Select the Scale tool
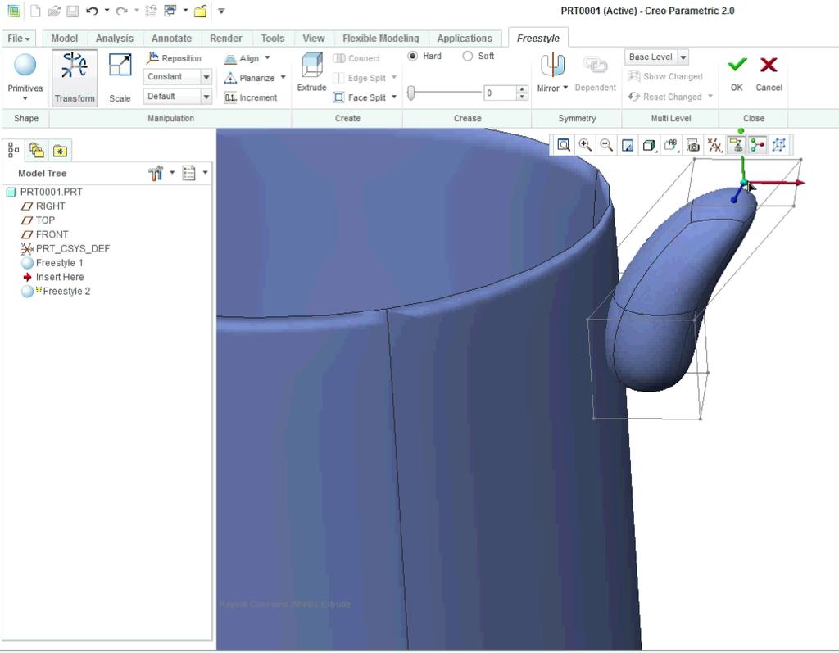This screenshot has width=839, height=653. click(120, 78)
